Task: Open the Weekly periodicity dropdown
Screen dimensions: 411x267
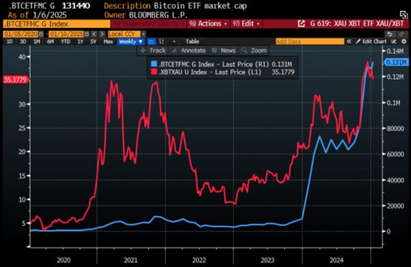Action: coord(130,42)
